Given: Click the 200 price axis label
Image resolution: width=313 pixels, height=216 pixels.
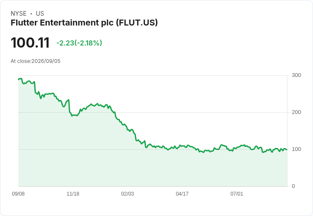Looking at the screenshot, I should tap(296, 112).
